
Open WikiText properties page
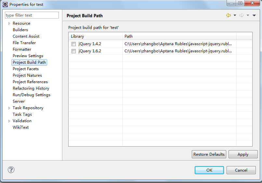pos(20,127)
